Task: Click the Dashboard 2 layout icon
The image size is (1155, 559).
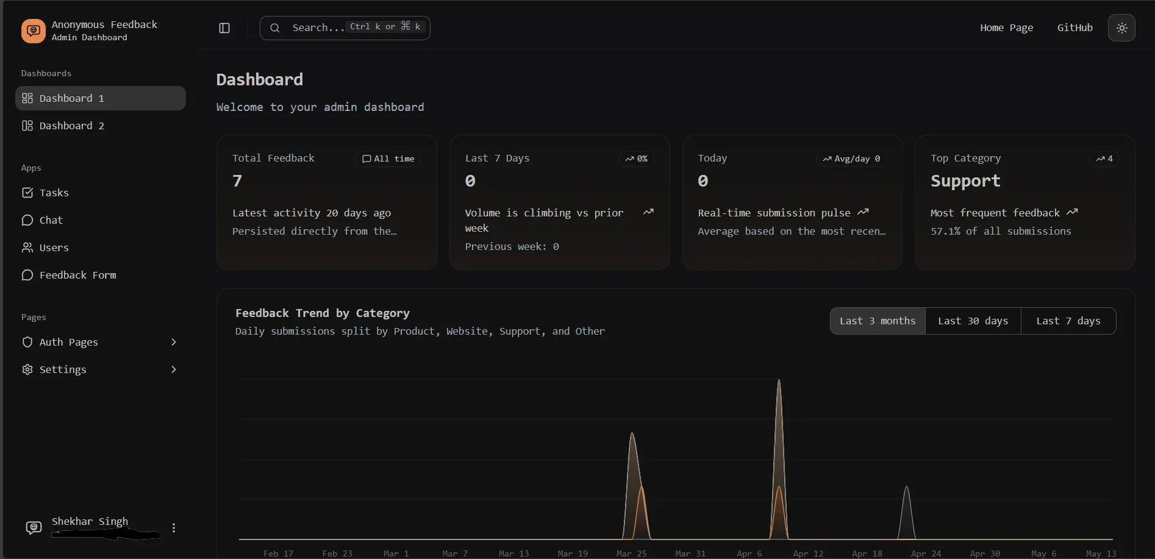Action: (27, 126)
